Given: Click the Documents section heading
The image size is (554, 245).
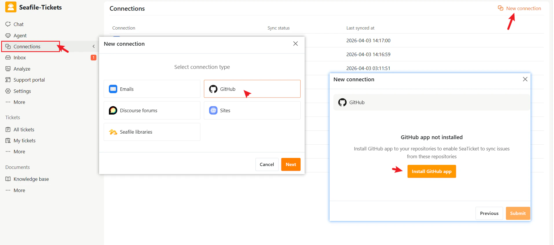Looking at the screenshot, I should [x=17, y=167].
